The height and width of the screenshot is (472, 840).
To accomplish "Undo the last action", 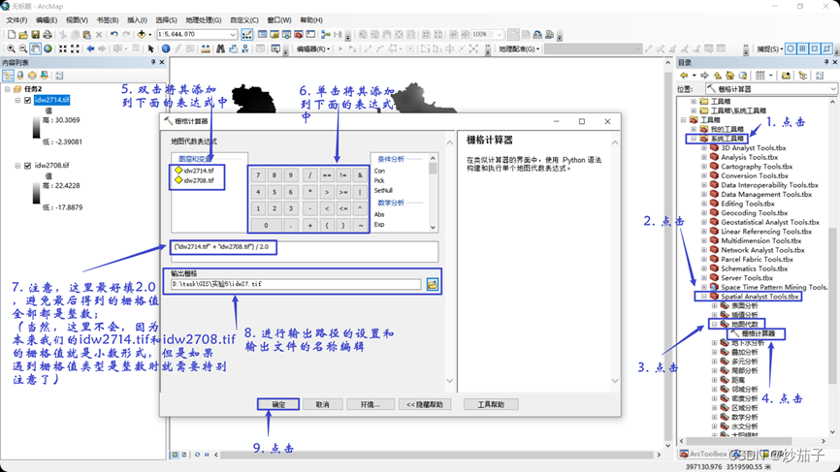I will click(114, 34).
